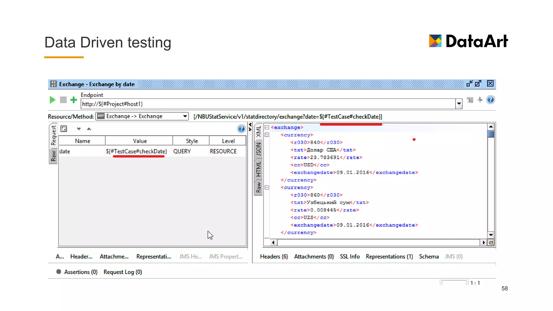Screen dimensions: 553x311
Task: Open the Headers (6) response tab
Action: click(x=274, y=256)
